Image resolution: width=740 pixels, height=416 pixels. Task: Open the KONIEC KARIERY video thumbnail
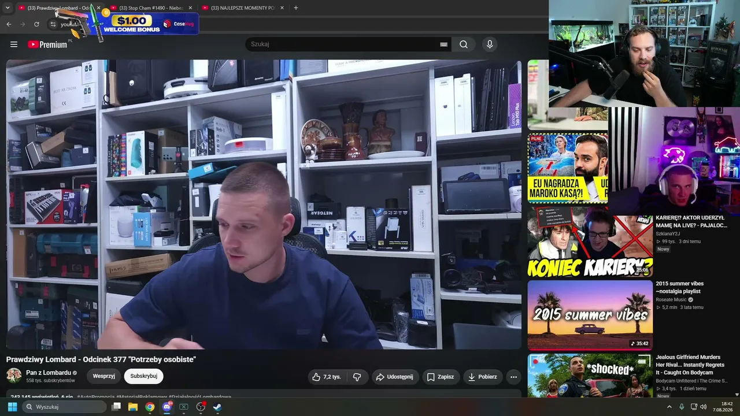[x=590, y=242]
